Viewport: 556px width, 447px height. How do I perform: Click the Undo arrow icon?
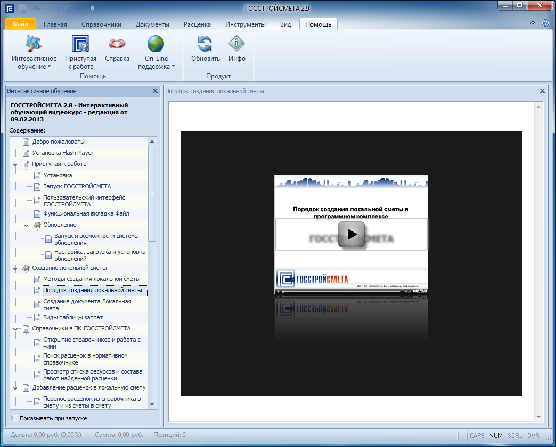(48, 8)
